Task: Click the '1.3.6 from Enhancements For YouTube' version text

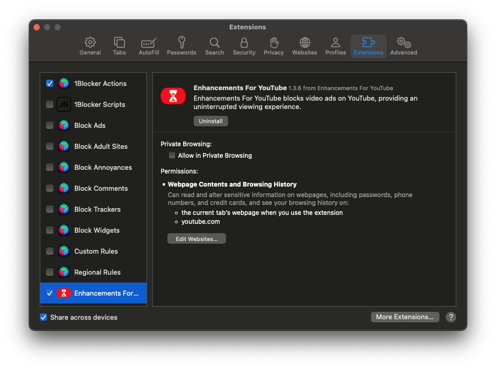Action: [x=341, y=88]
